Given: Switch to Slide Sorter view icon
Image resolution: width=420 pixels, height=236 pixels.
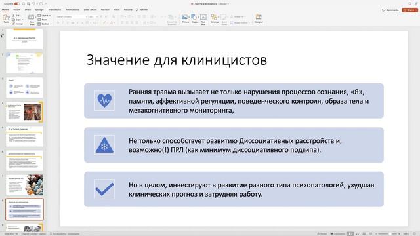Looking at the screenshot, I should (x=357, y=234).
